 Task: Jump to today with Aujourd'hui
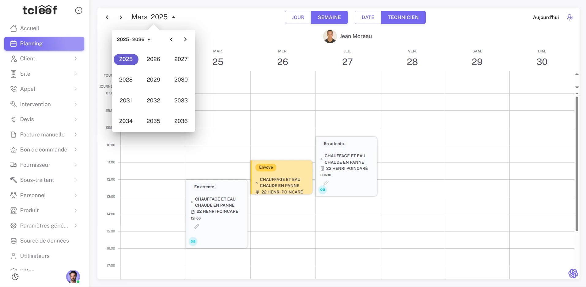tap(546, 17)
